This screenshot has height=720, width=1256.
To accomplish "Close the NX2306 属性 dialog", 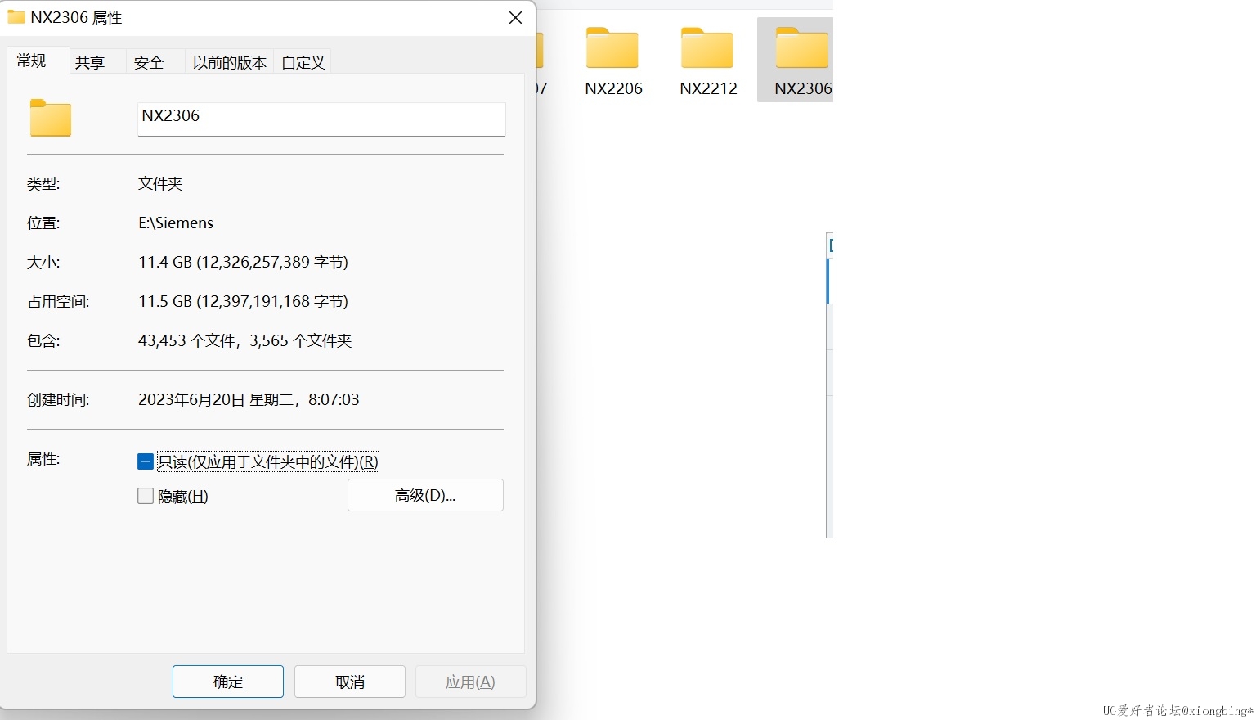I will coord(515,18).
